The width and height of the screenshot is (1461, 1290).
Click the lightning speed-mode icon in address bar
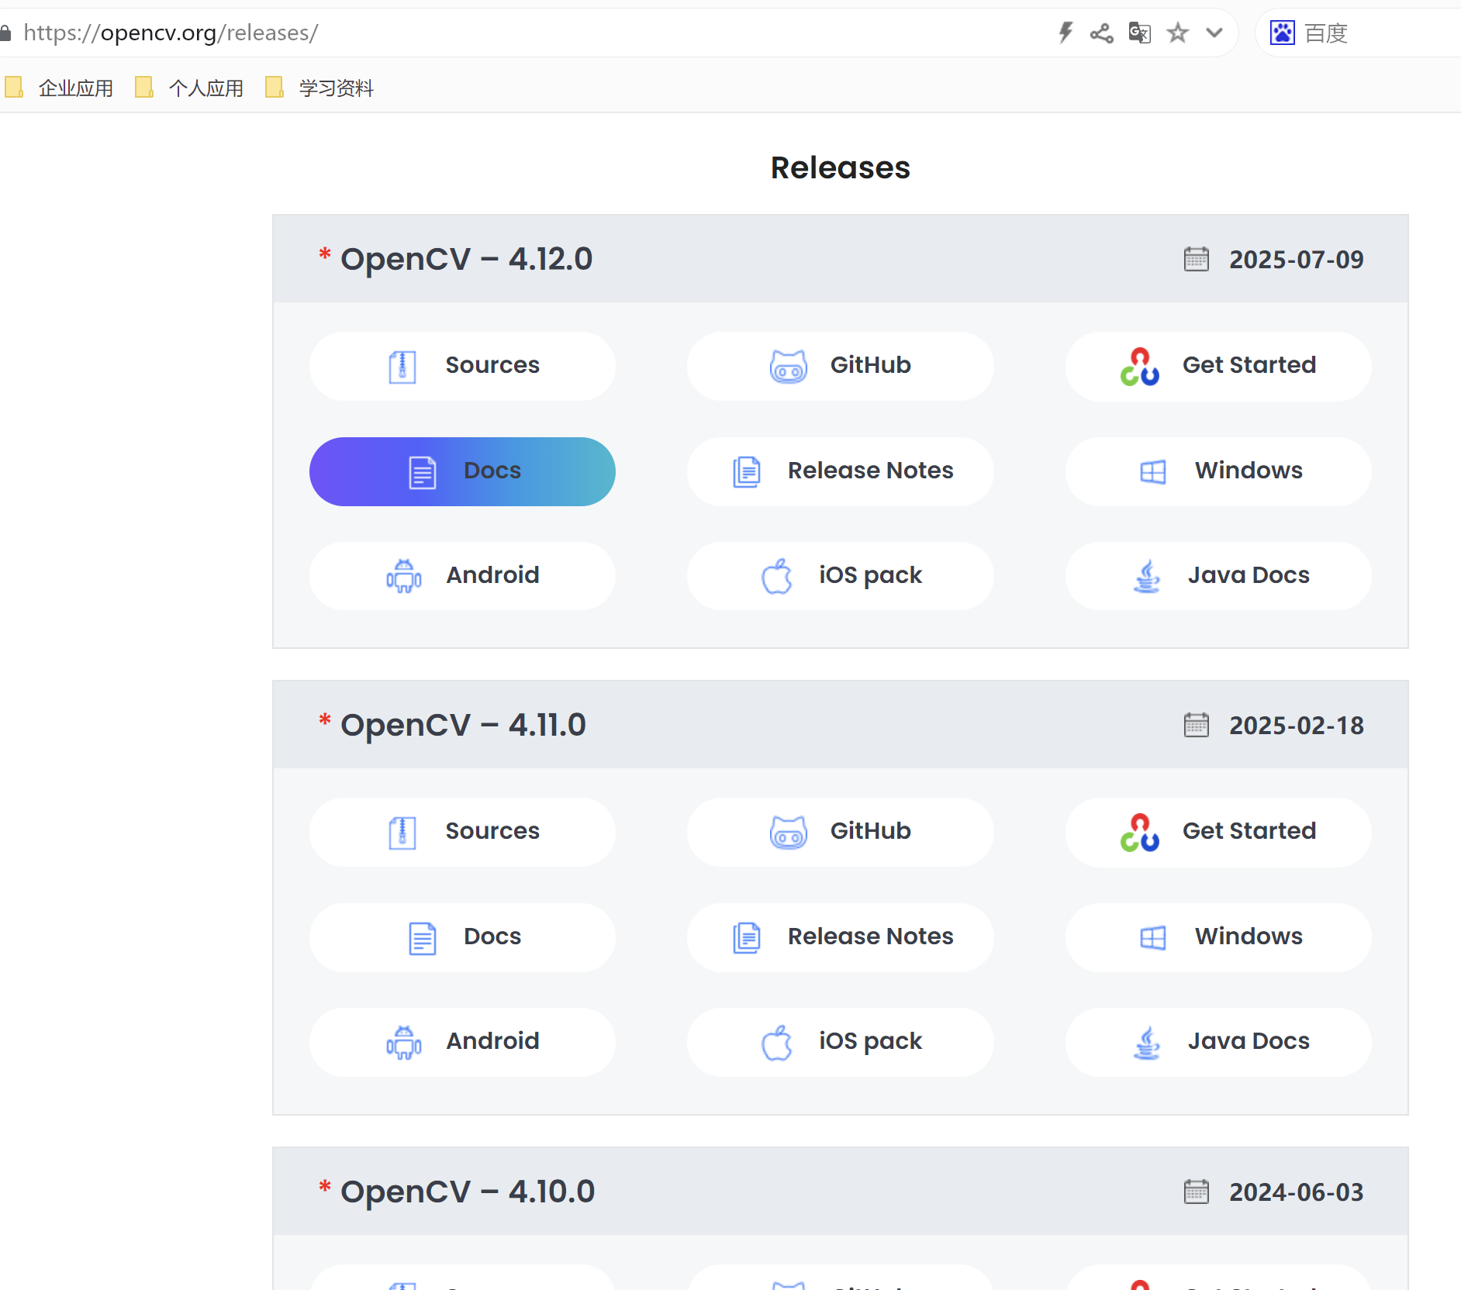click(1066, 33)
